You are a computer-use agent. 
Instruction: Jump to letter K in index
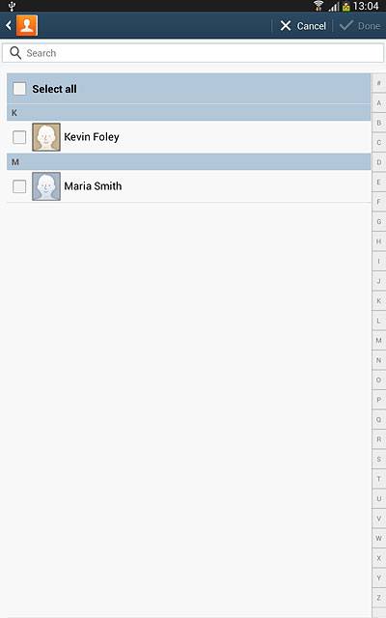378,300
